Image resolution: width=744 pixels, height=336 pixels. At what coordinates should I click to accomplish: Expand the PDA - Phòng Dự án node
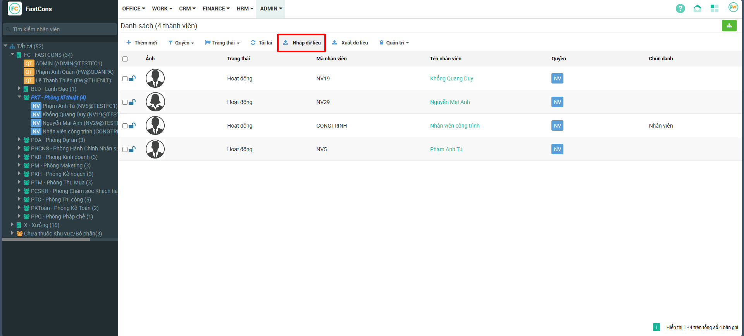tap(19, 140)
